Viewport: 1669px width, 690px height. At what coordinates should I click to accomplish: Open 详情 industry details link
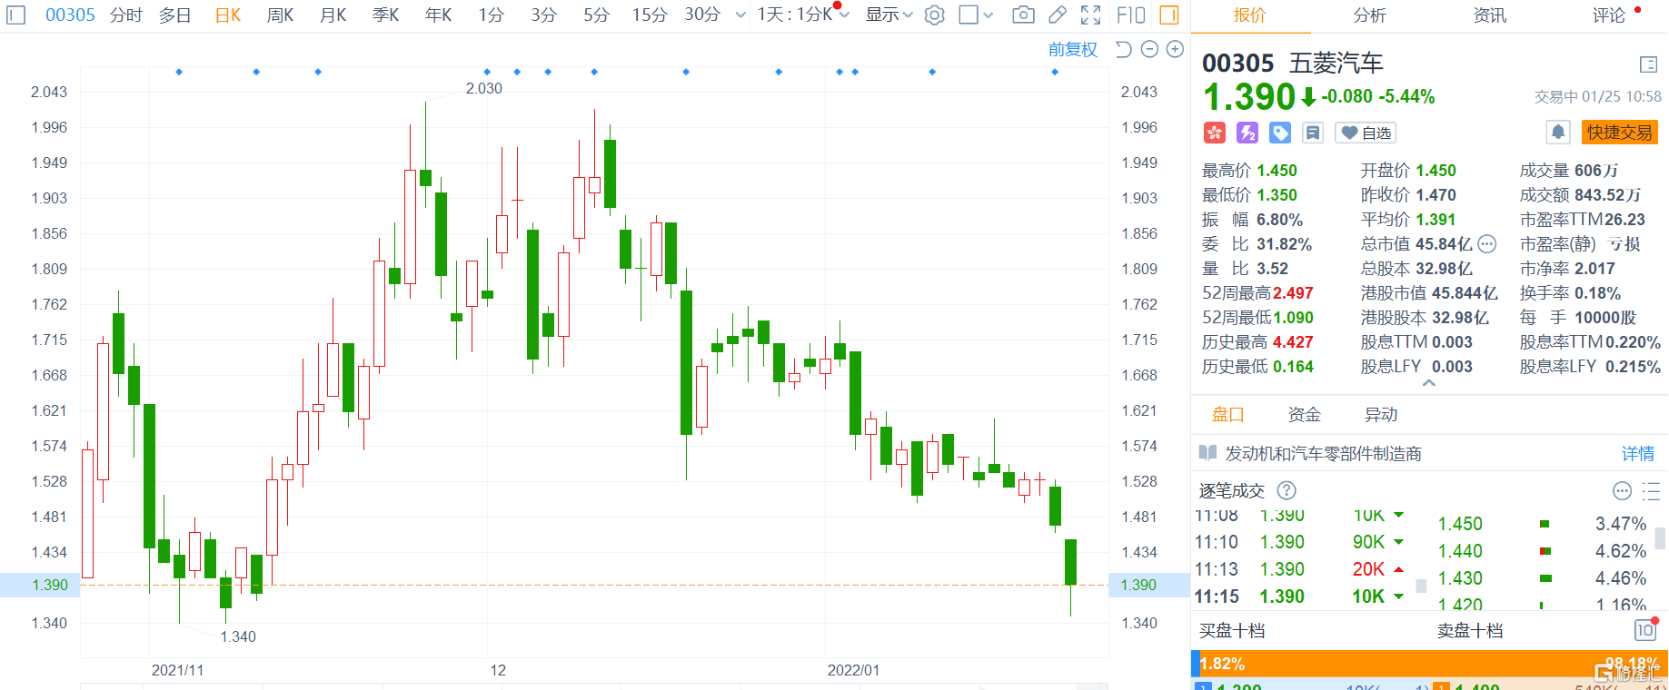[1637, 454]
